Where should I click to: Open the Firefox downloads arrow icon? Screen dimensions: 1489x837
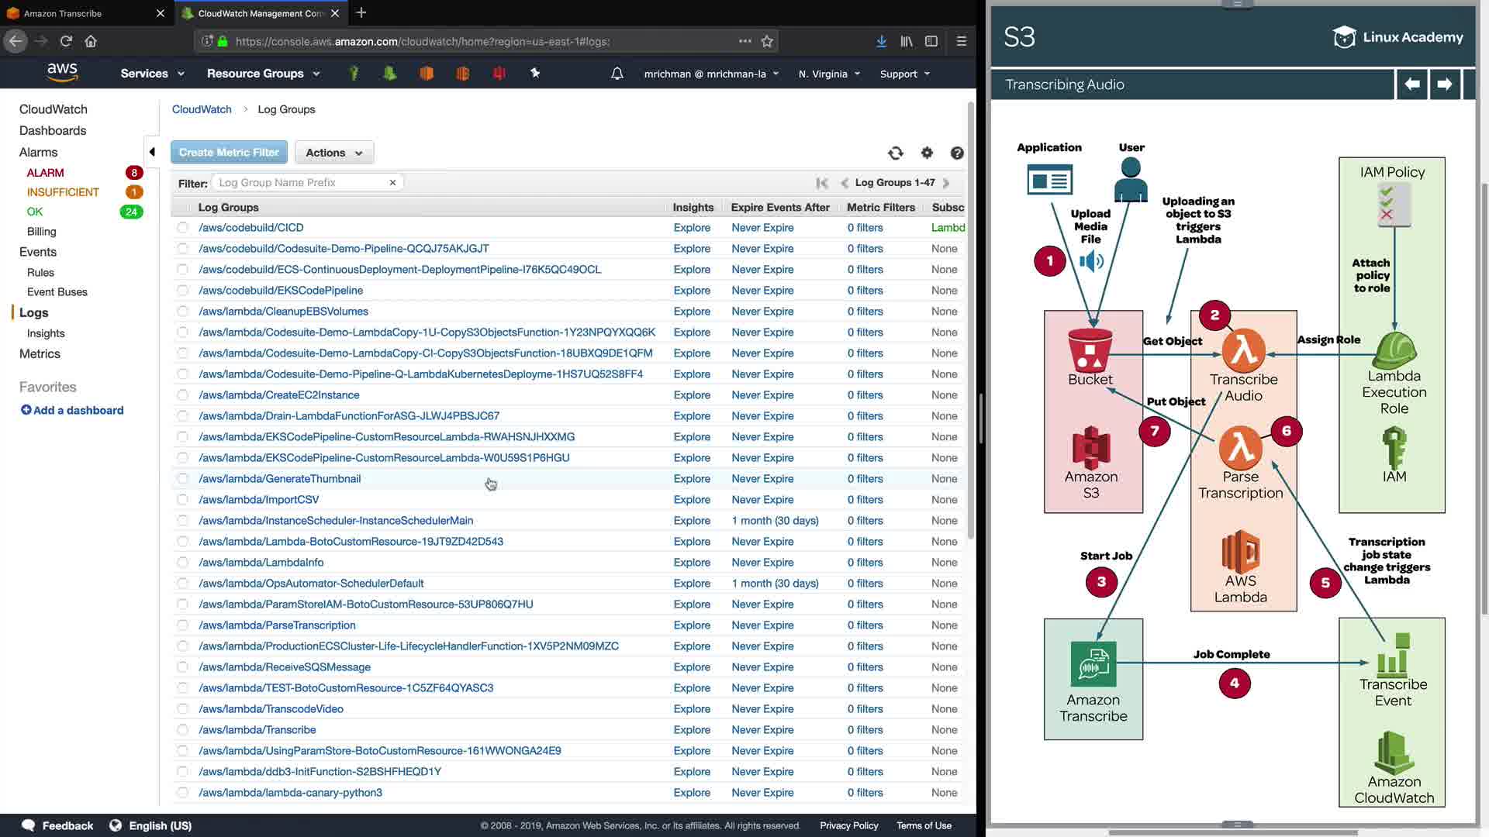point(881,41)
